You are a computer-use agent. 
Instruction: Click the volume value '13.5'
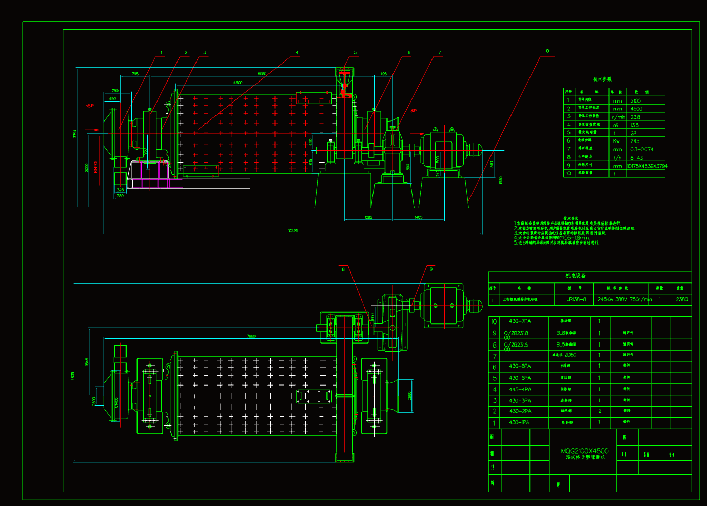click(x=635, y=125)
